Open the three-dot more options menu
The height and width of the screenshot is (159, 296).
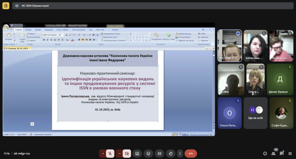tap(180, 154)
